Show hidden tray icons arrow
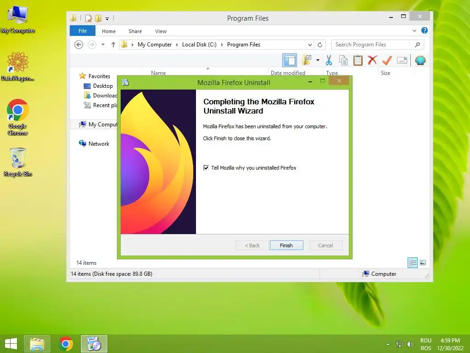This screenshot has width=470, height=353. [x=388, y=344]
